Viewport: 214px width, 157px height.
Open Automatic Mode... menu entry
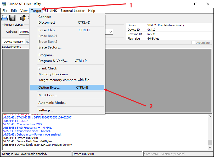point(67,103)
